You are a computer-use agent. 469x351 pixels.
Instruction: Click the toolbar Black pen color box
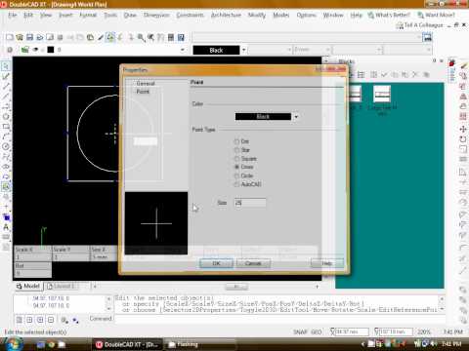(x=216, y=50)
